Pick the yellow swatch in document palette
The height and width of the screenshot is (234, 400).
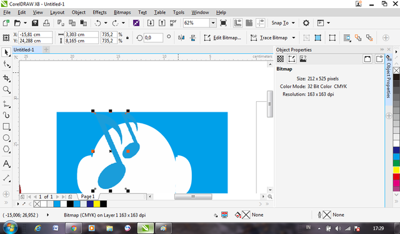click(97, 204)
